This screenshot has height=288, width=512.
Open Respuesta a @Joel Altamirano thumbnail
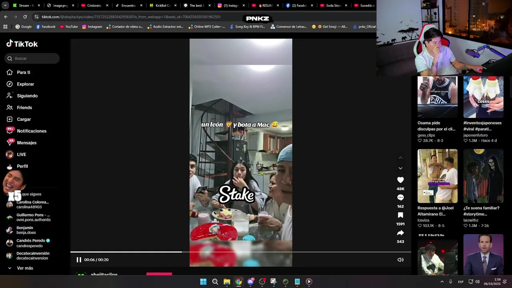click(438, 176)
